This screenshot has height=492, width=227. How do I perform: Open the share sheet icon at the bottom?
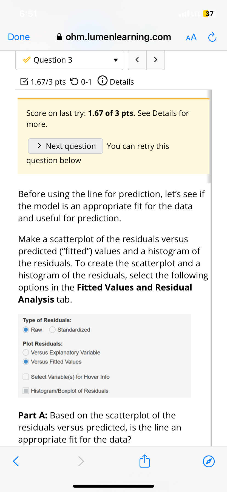(144, 461)
